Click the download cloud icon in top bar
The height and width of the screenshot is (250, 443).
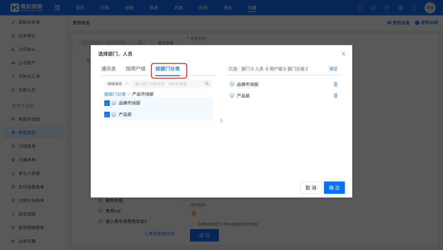click(x=373, y=7)
